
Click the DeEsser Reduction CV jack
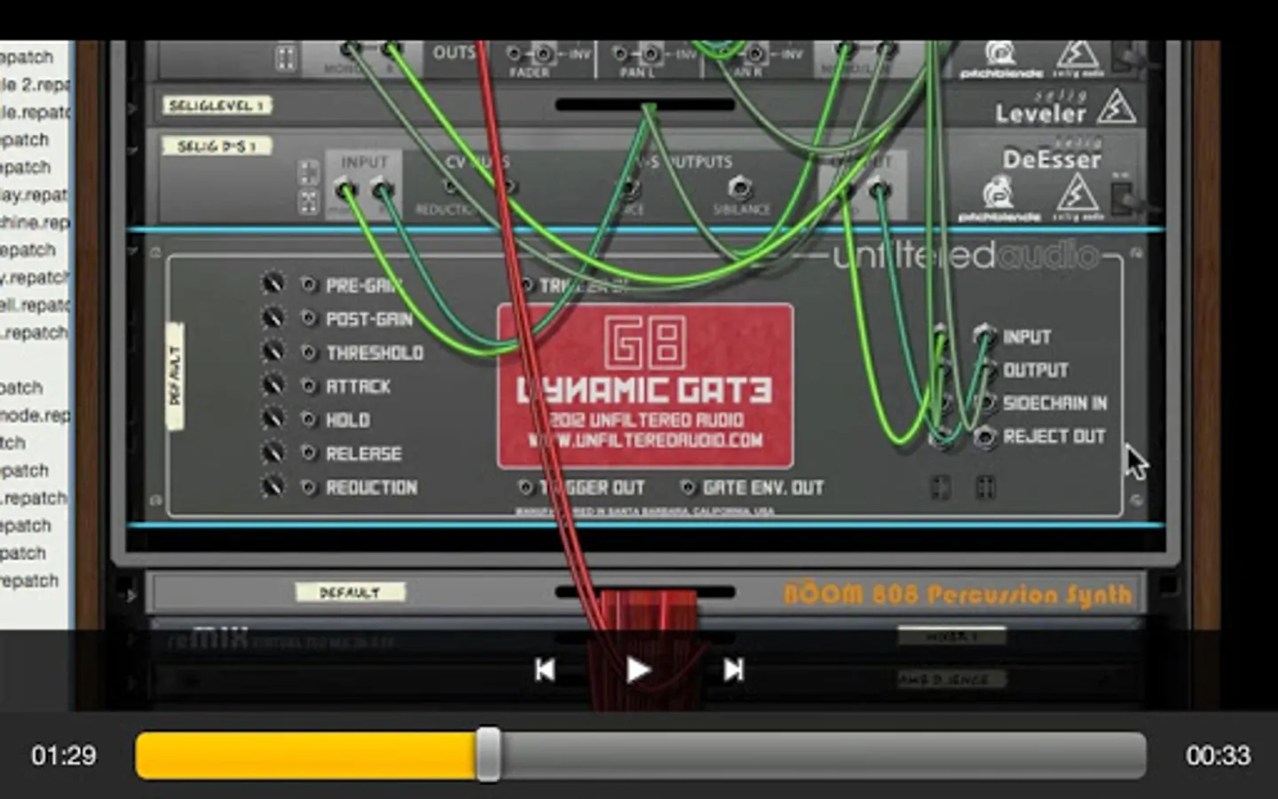pyautogui.click(x=450, y=186)
